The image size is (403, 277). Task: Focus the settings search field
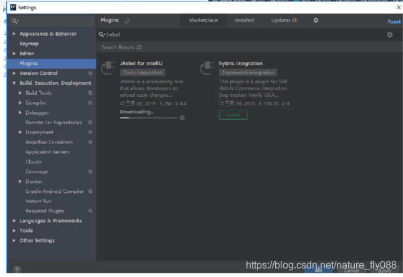(x=52, y=21)
